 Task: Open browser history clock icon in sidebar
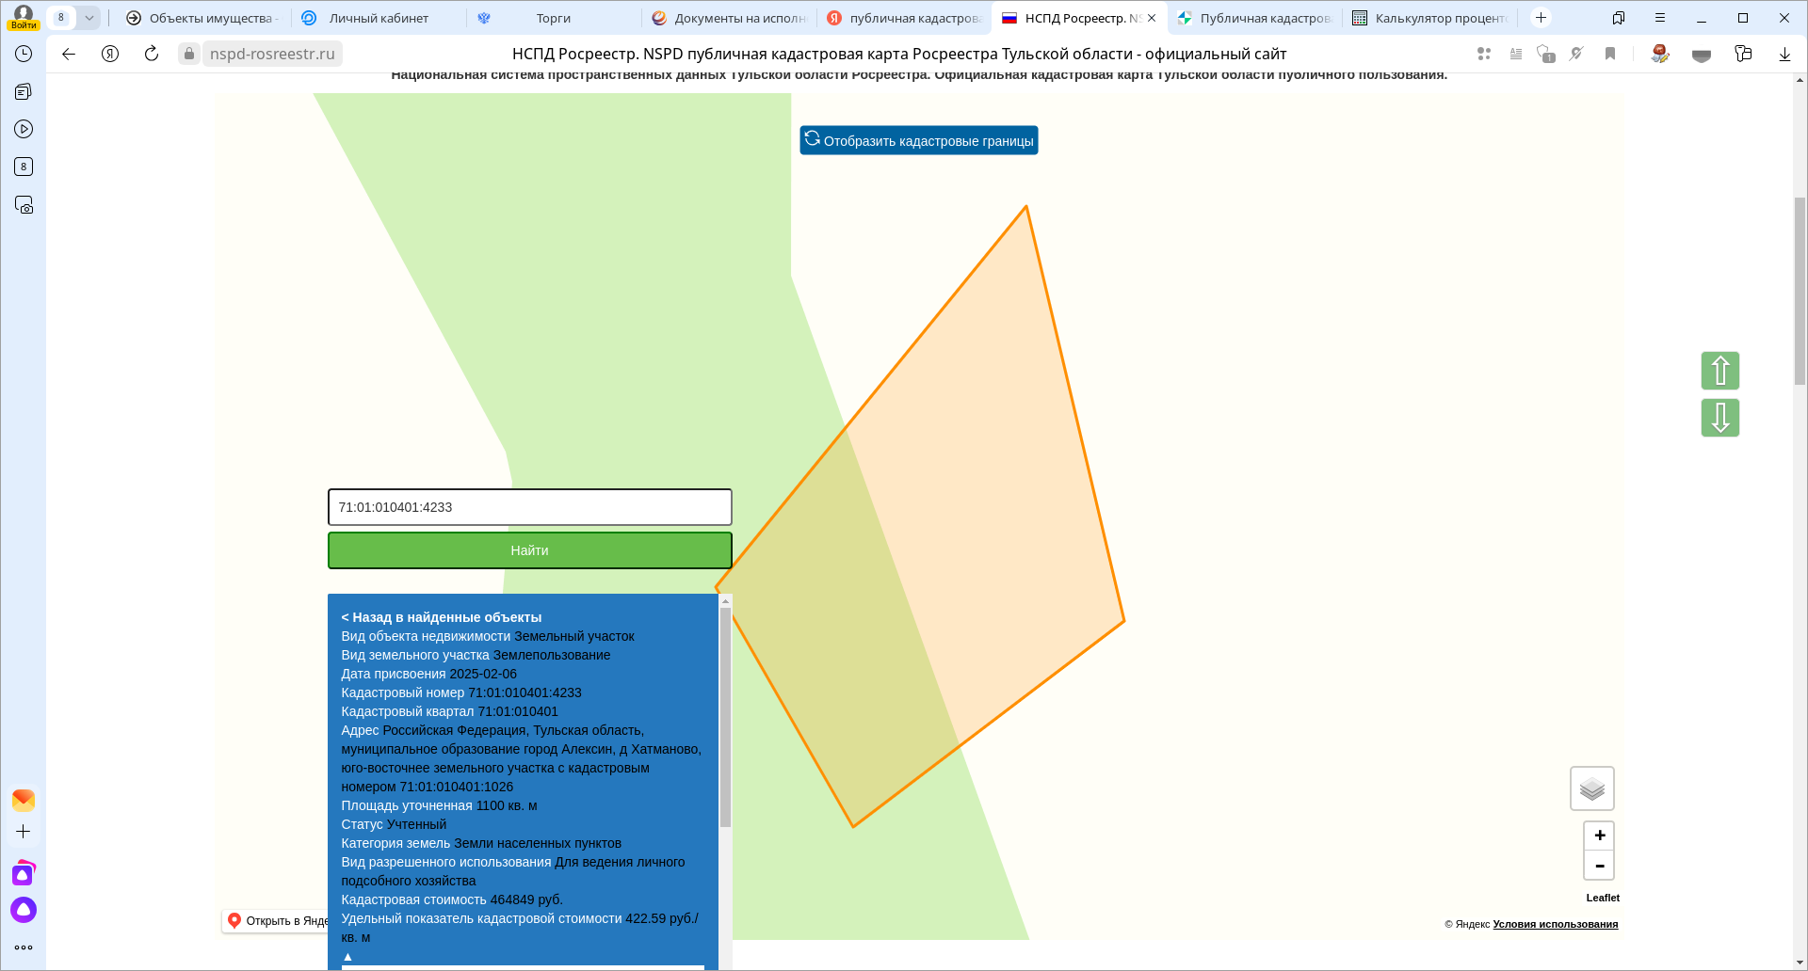pos(24,54)
